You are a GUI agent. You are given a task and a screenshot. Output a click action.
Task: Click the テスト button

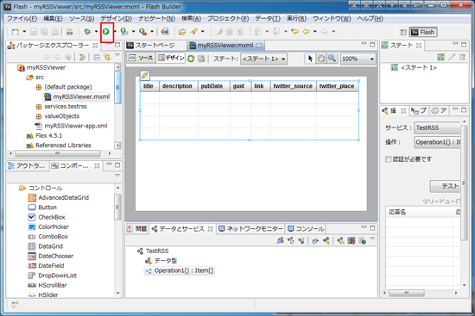[446, 186]
